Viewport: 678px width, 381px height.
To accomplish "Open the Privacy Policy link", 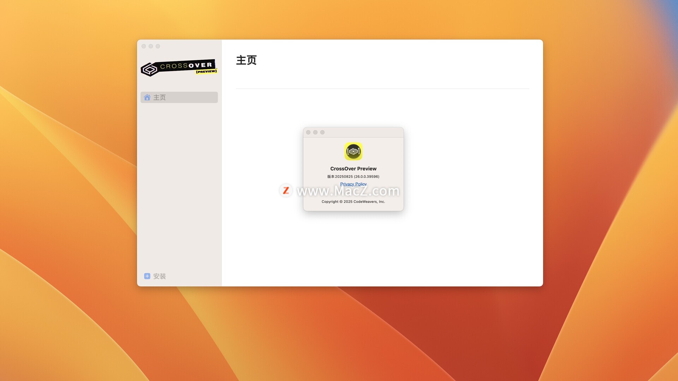I will click(x=353, y=184).
